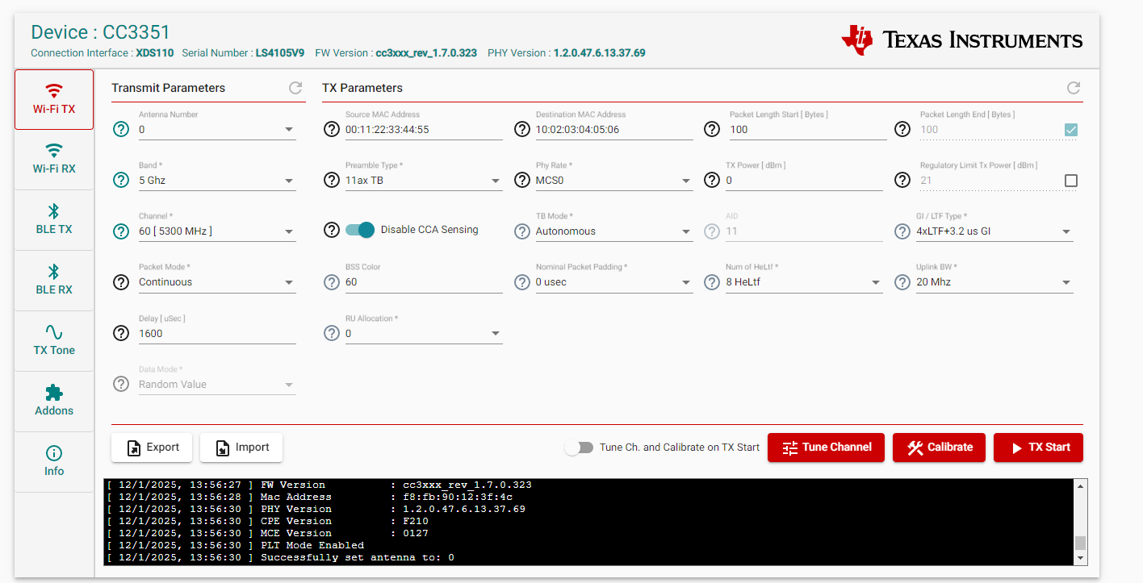Click the help icon beside Phy Rate
The width and height of the screenshot is (1143, 583).
coord(521,180)
